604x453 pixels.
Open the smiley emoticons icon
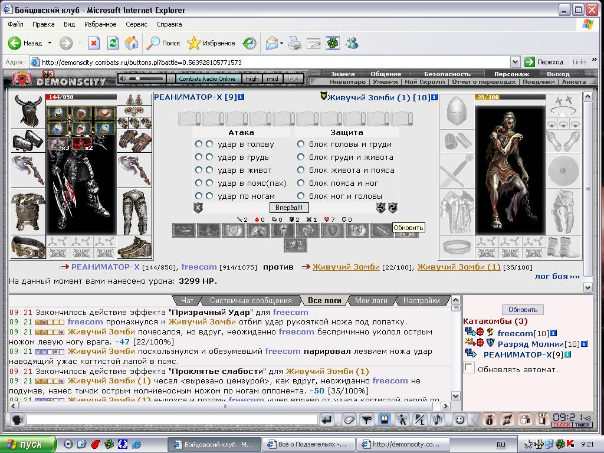459,419
